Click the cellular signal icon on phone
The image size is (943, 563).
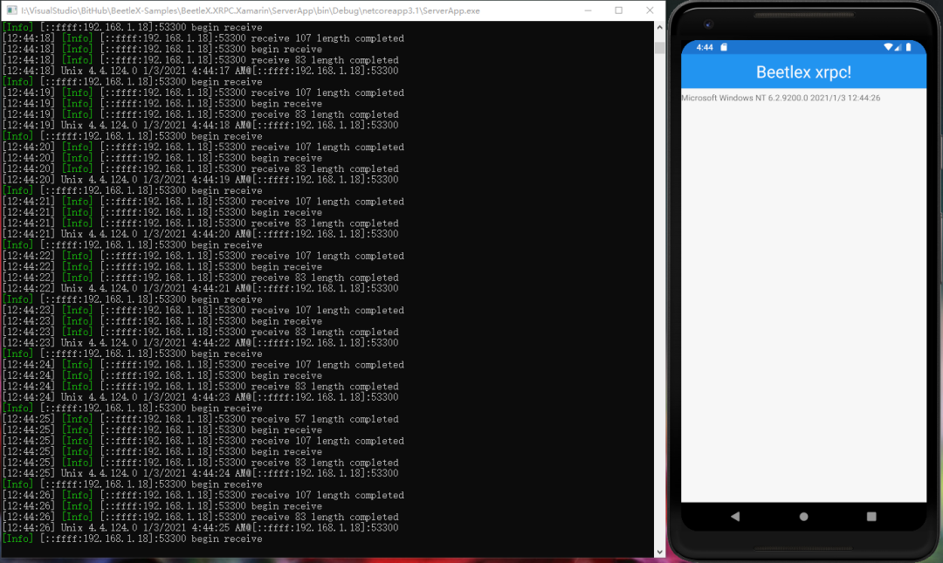pos(898,47)
